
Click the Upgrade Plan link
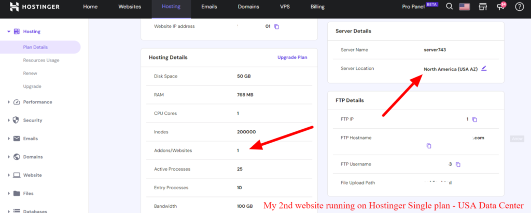pyautogui.click(x=292, y=57)
